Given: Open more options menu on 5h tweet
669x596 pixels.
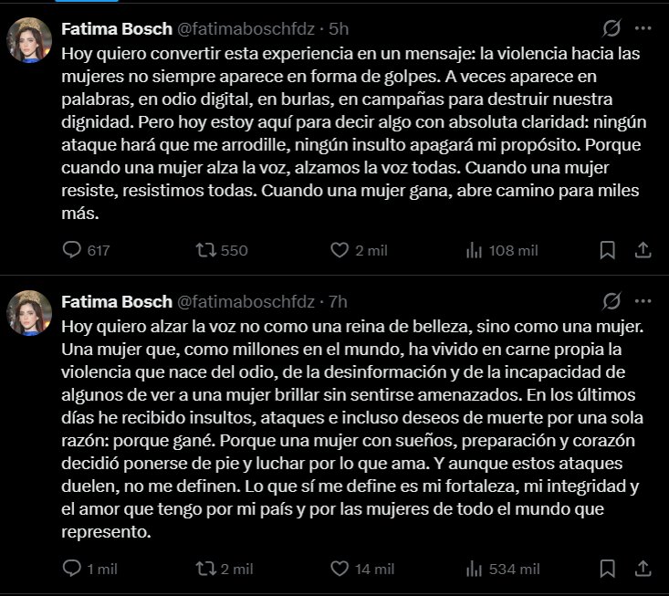Looking at the screenshot, I should [643, 28].
